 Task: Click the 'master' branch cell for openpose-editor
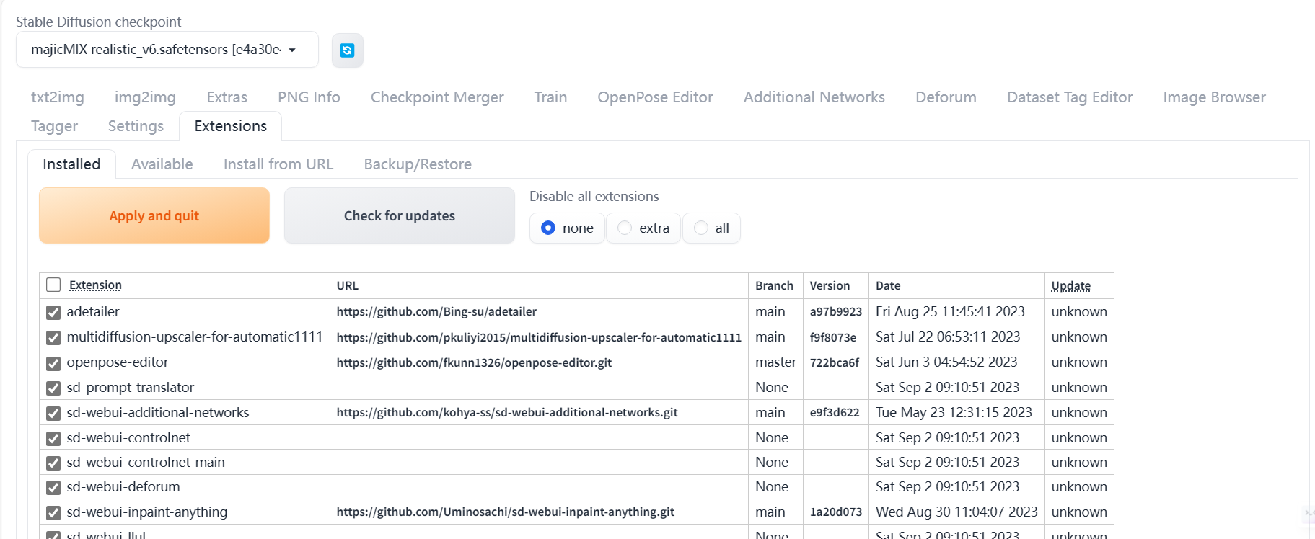click(775, 362)
